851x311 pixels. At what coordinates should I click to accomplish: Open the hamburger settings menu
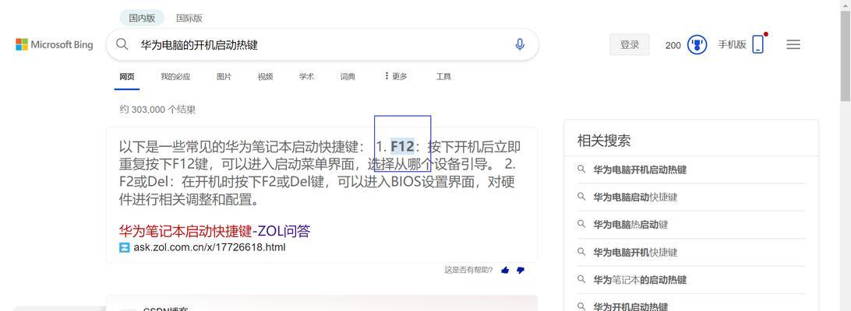[x=793, y=45]
